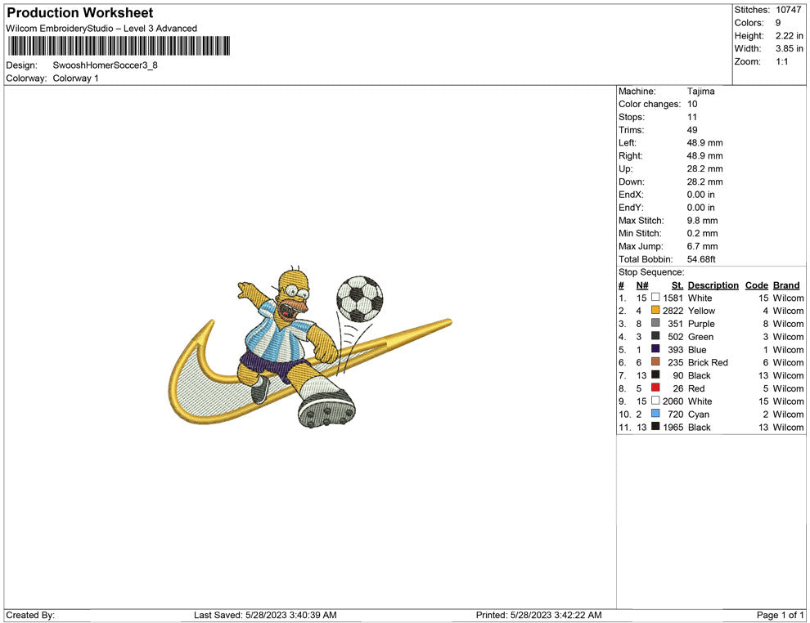Click 'Last Saved: 5/28/2023 3:40:39 AM' footer
The height and width of the screenshot is (623, 810).
click(x=266, y=615)
